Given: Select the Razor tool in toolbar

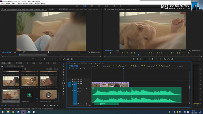Looking at the screenshot, I should [64, 80].
